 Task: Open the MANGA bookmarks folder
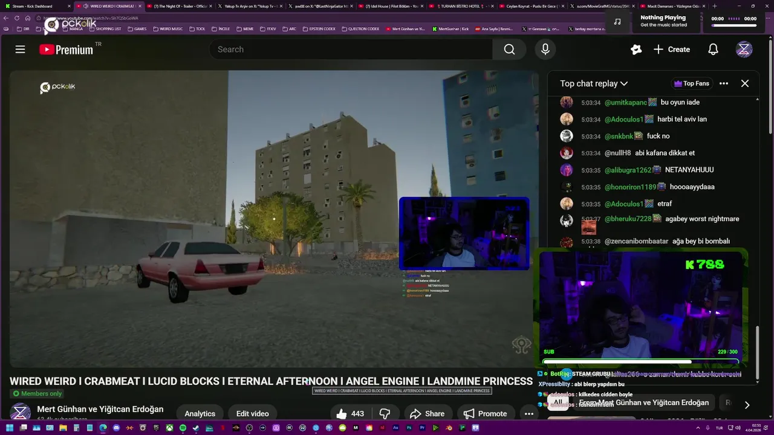(x=73, y=29)
